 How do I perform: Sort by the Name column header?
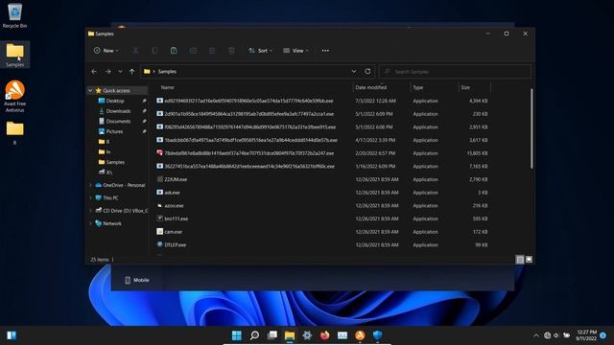pyautogui.click(x=168, y=87)
